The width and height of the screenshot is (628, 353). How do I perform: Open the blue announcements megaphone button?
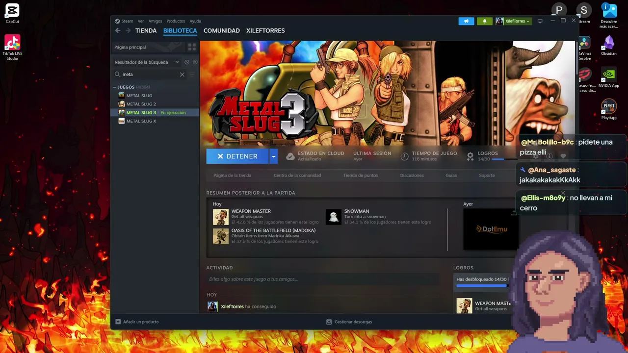coord(466,21)
